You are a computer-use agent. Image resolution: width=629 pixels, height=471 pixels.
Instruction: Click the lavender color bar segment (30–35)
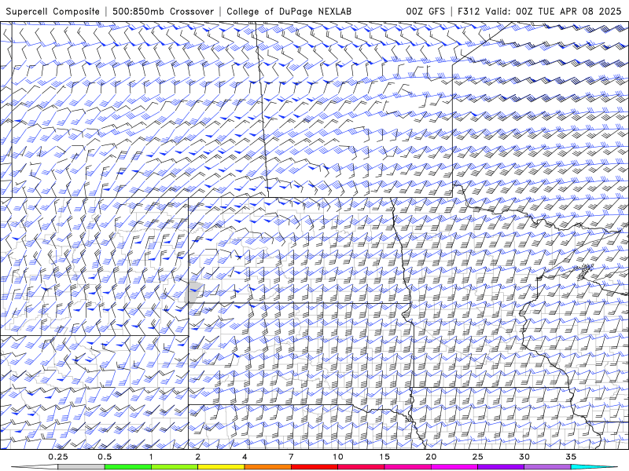pyautogui.click(x=547, y=467)
